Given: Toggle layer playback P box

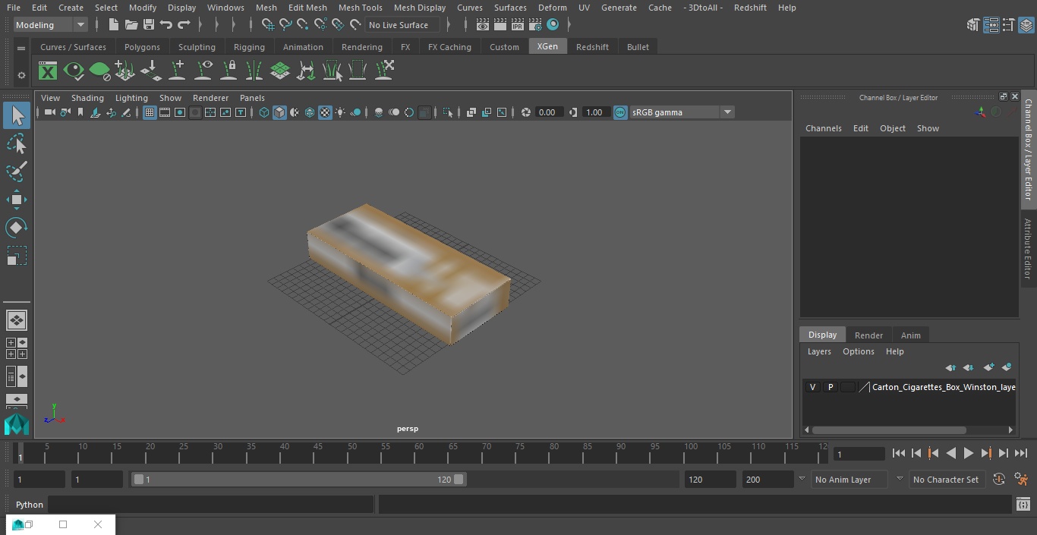Looking at the screenshot, I should (x=831, y=387).
